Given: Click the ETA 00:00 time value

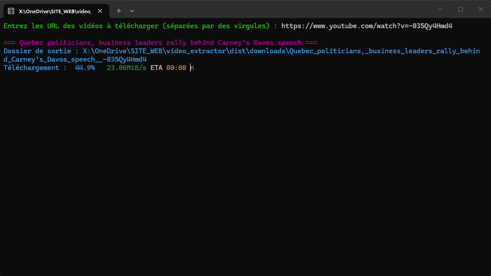Looking at the screenshot, I should (176, 68).
